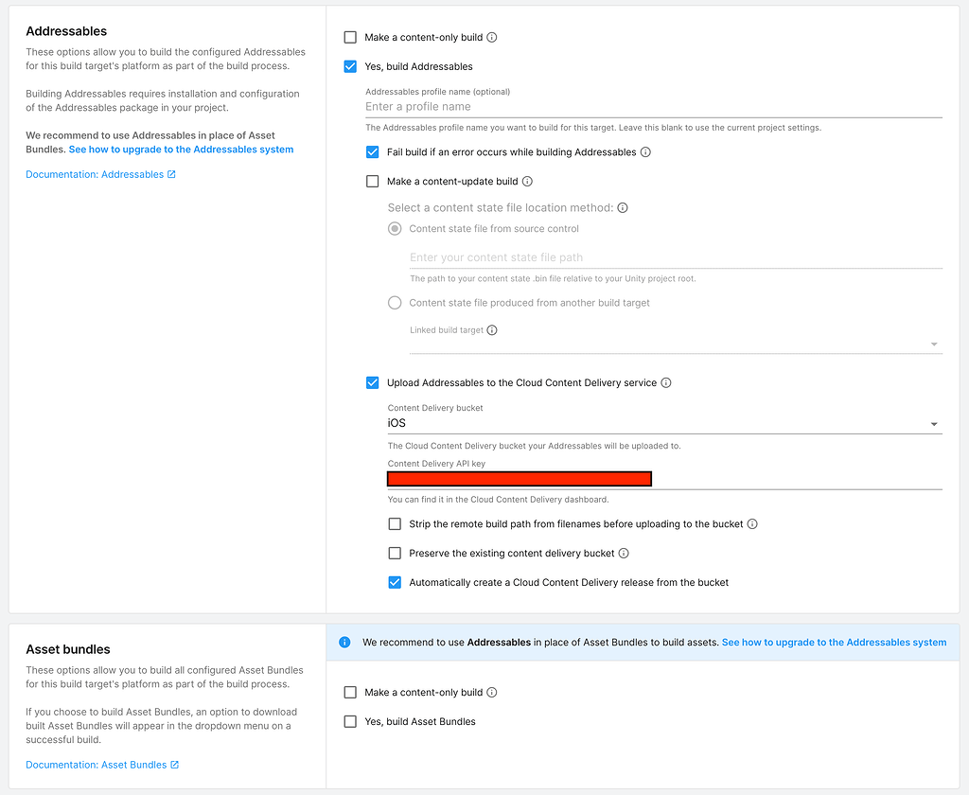Image resolution: width=969 pixels, height=795 pixels.
Task: Check Yes, build Asset Bundles
Action: pos(350,722)
